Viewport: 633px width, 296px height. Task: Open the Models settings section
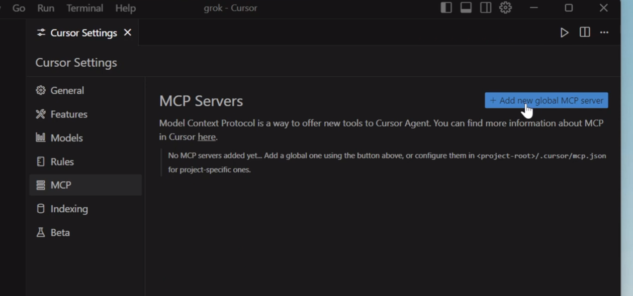85,137
